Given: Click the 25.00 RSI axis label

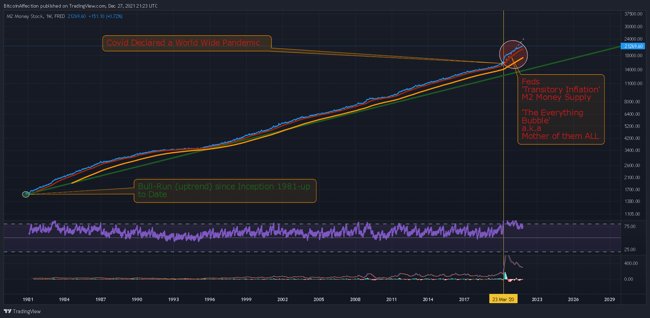Looking at the screenshot, I should [x=630, y=249].
